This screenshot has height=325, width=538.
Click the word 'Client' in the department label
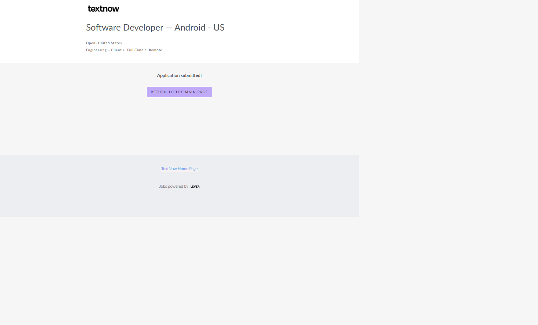116,50
